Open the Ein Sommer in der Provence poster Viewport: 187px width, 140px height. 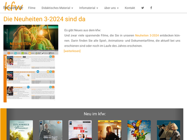pyautogui.click(x=21, y=130)
